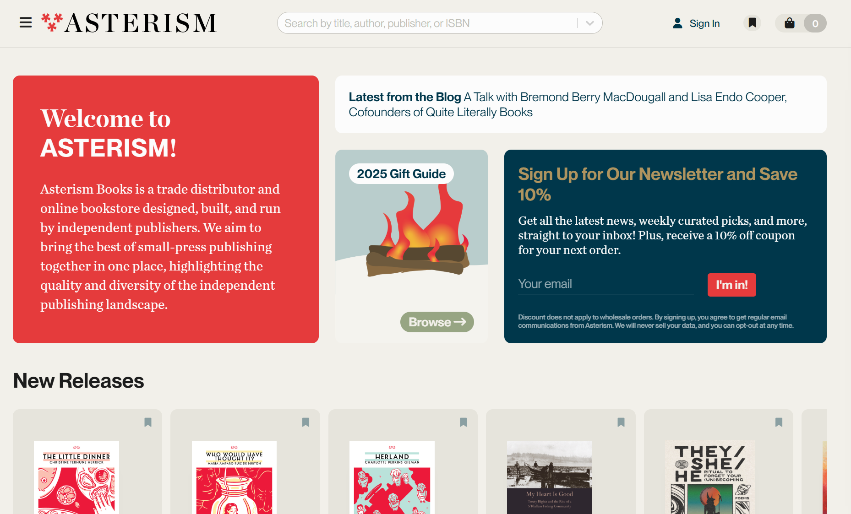Save My Heart Is Good with bookmark icon
This screenshot has width=851, height=514.
[621, 422]
